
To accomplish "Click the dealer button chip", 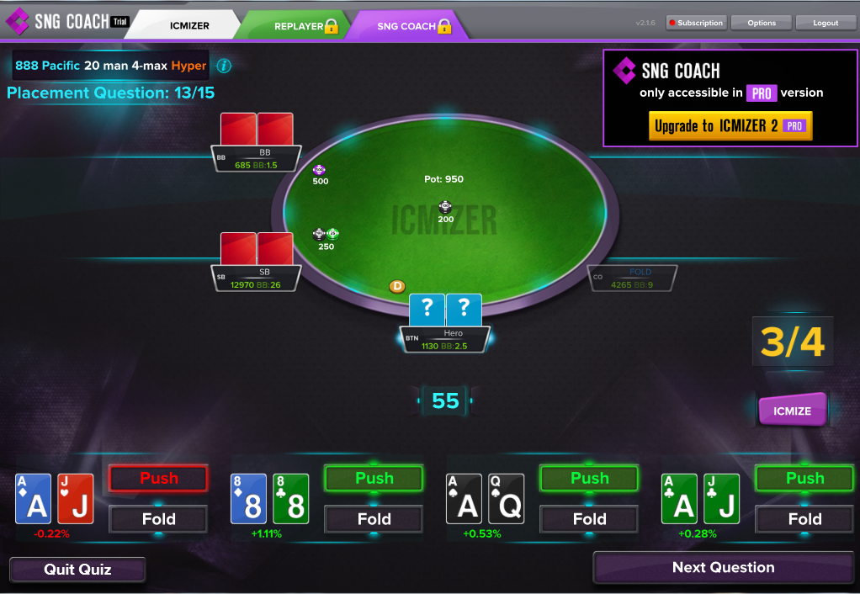I will coord(397,286).
